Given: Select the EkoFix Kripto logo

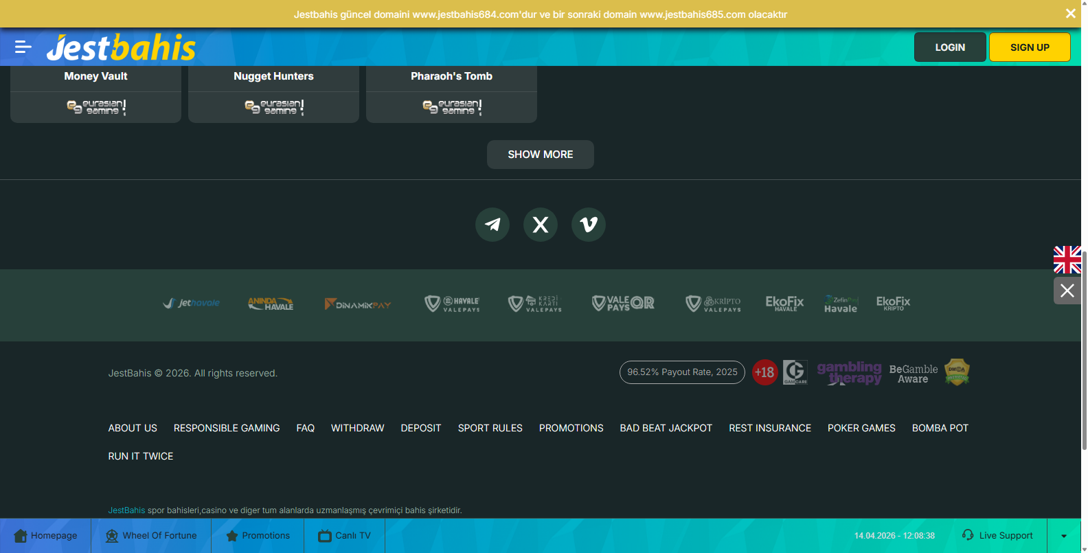Looking at the screenshot, I should point(894,303).
